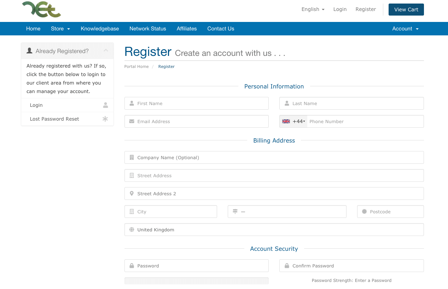
Task: Click the lock icon in Password field
Action: (132, 266)
